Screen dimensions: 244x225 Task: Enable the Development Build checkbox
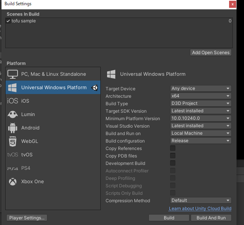(173, 163)
